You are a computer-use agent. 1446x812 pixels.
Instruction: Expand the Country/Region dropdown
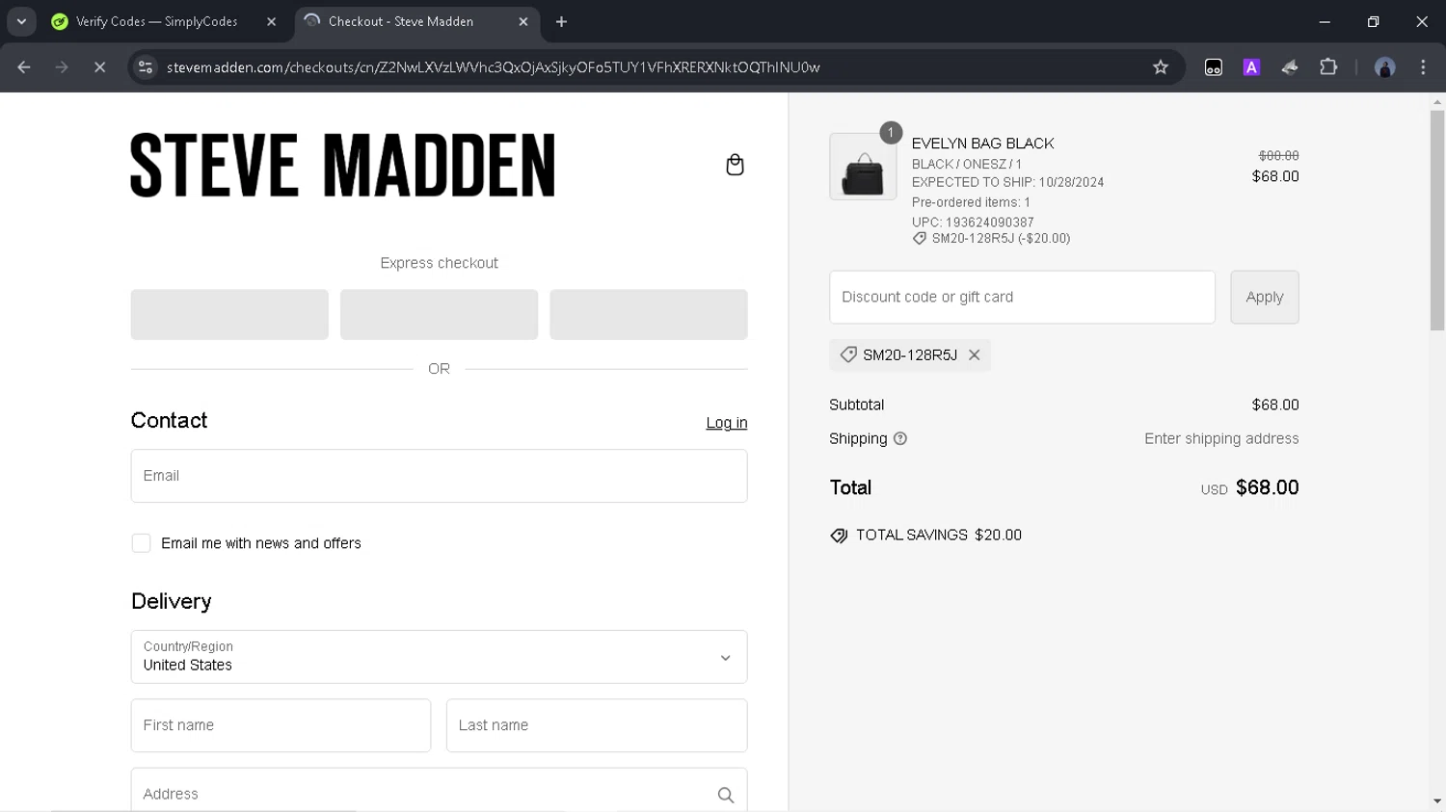[439, 657]
